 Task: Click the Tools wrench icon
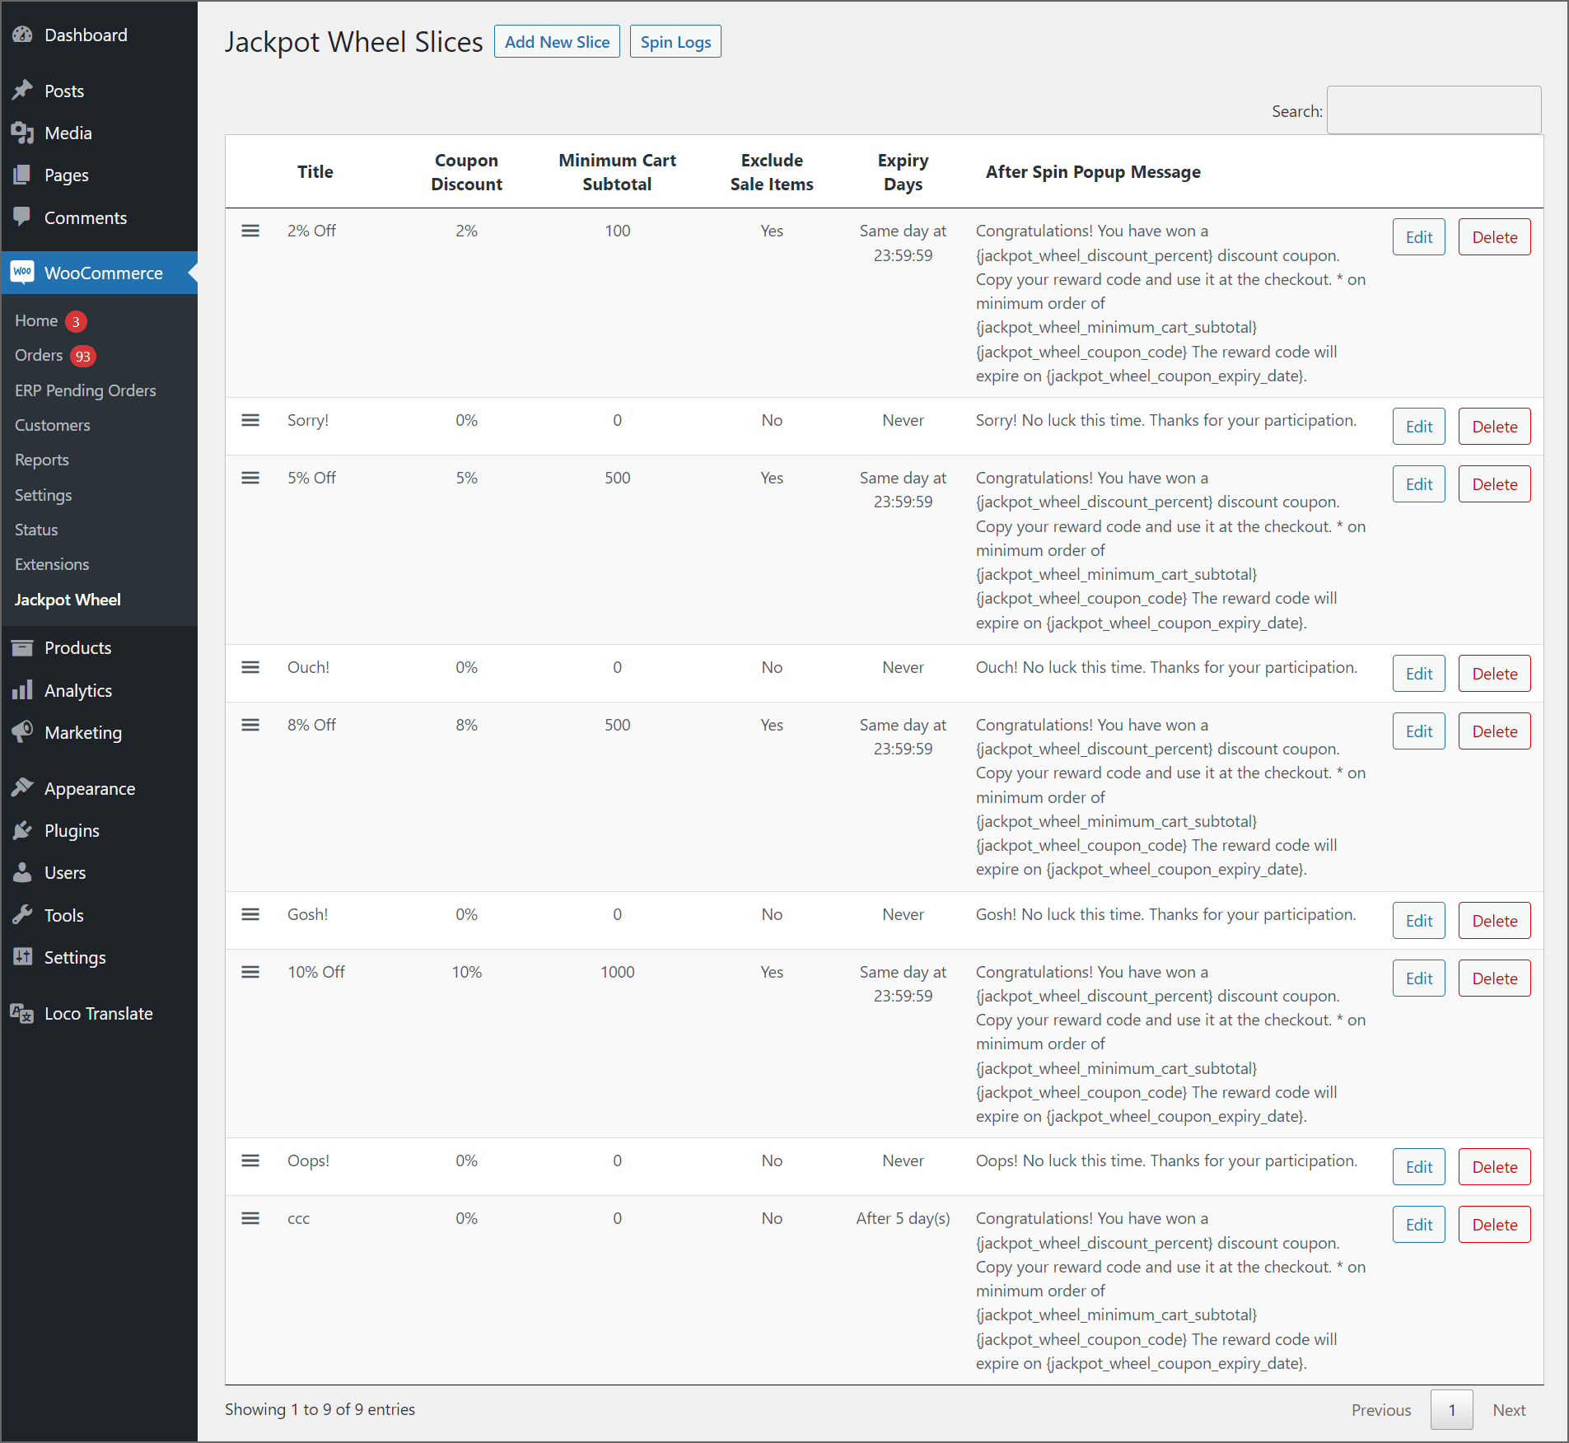click(23, 914)
